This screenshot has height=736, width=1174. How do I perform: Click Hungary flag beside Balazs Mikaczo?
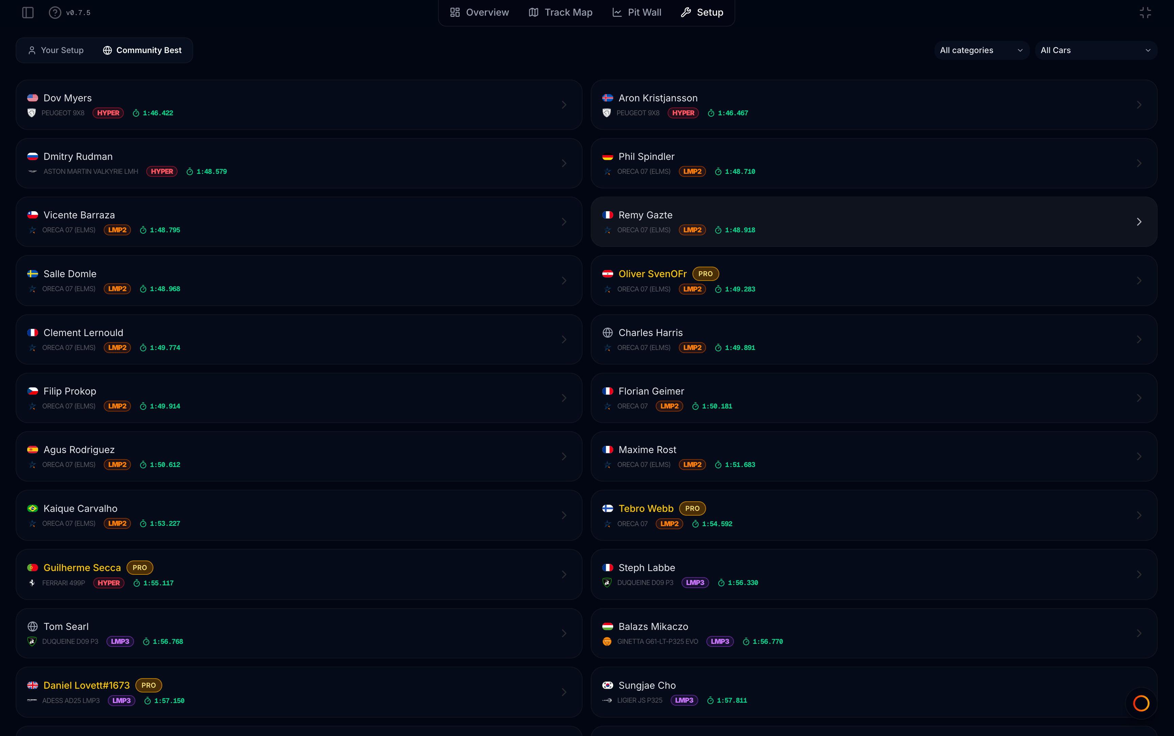607,626
